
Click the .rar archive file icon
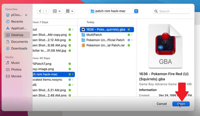point(83,45)
